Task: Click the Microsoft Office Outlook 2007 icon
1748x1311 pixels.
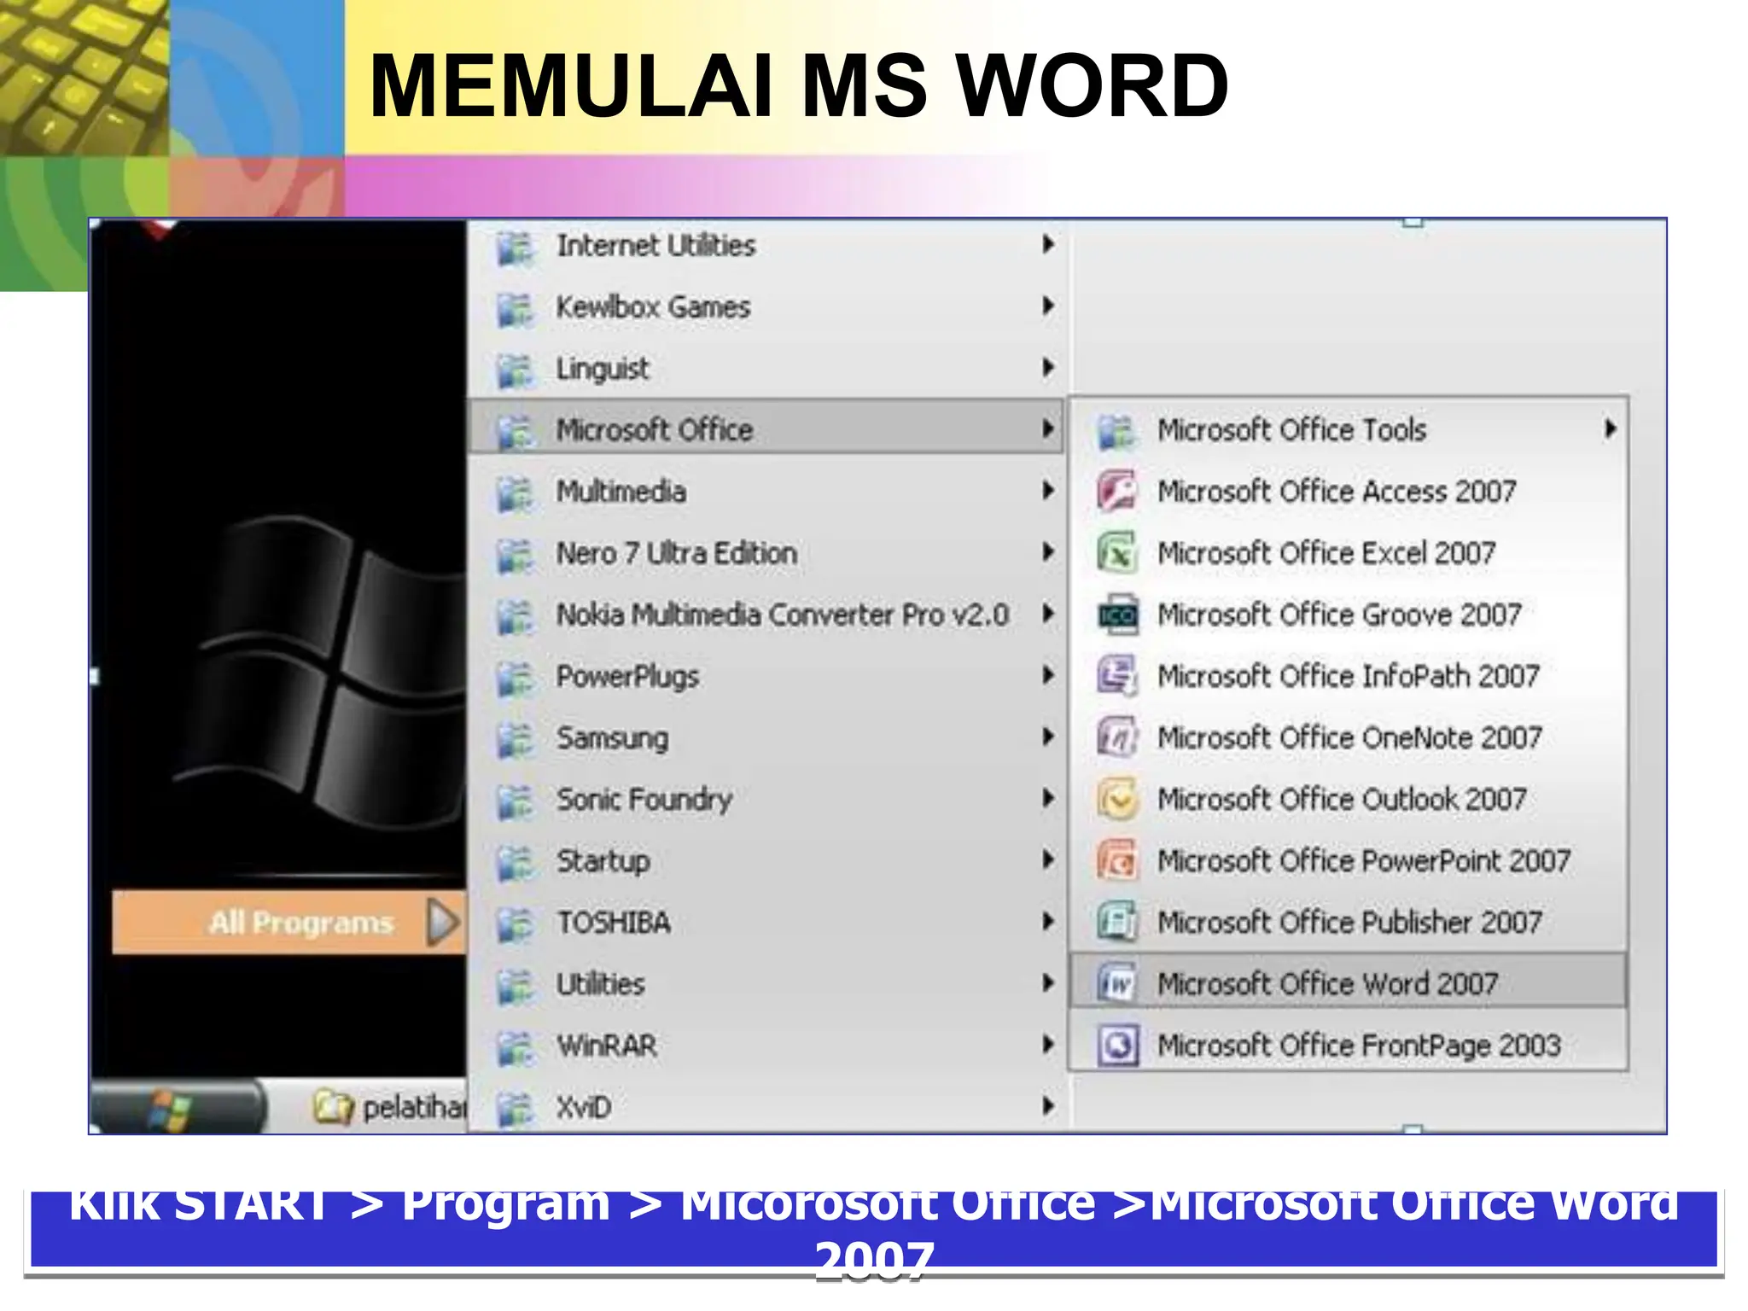Action: tap(1117, 799)
